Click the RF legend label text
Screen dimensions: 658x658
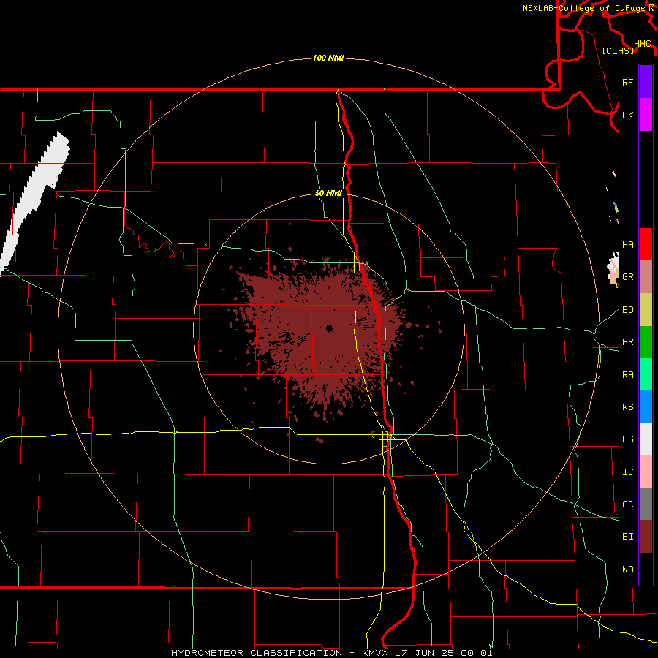click(x=627, y=82)
